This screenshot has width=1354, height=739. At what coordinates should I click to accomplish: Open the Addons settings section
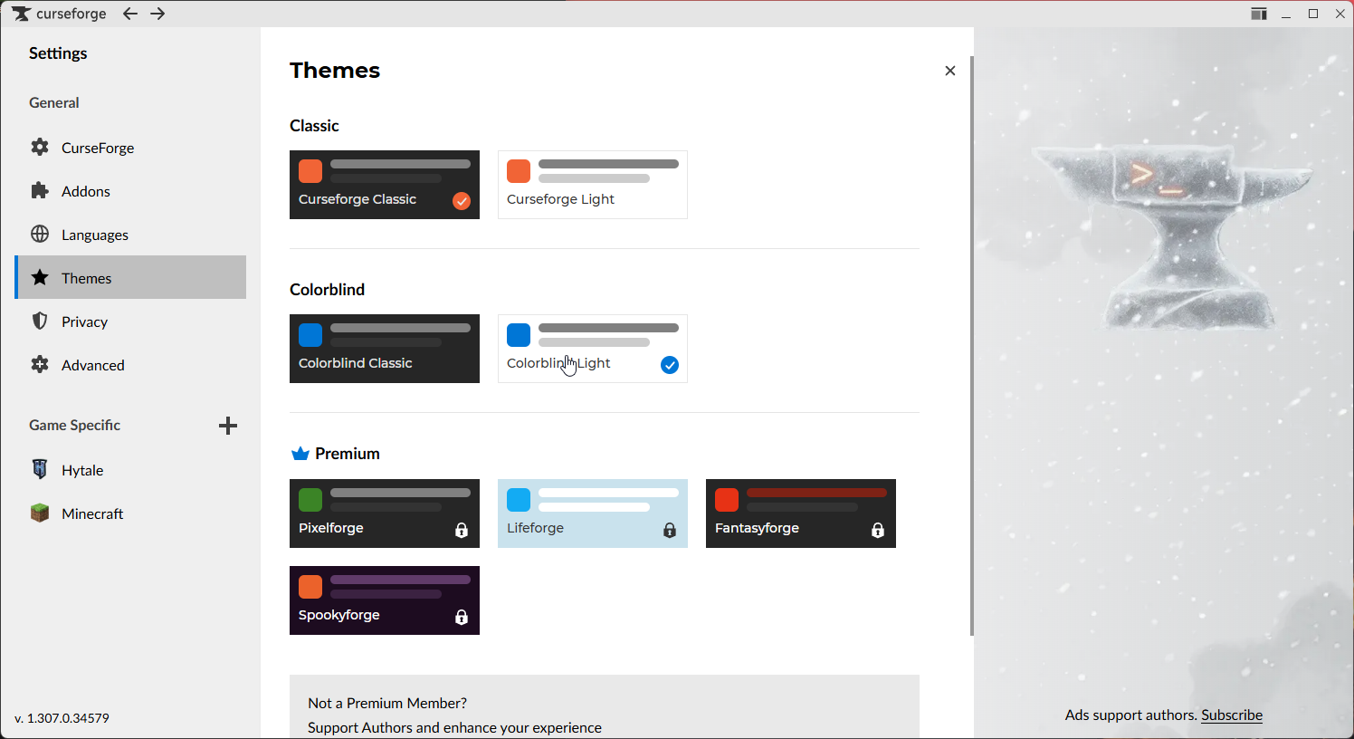130,190
